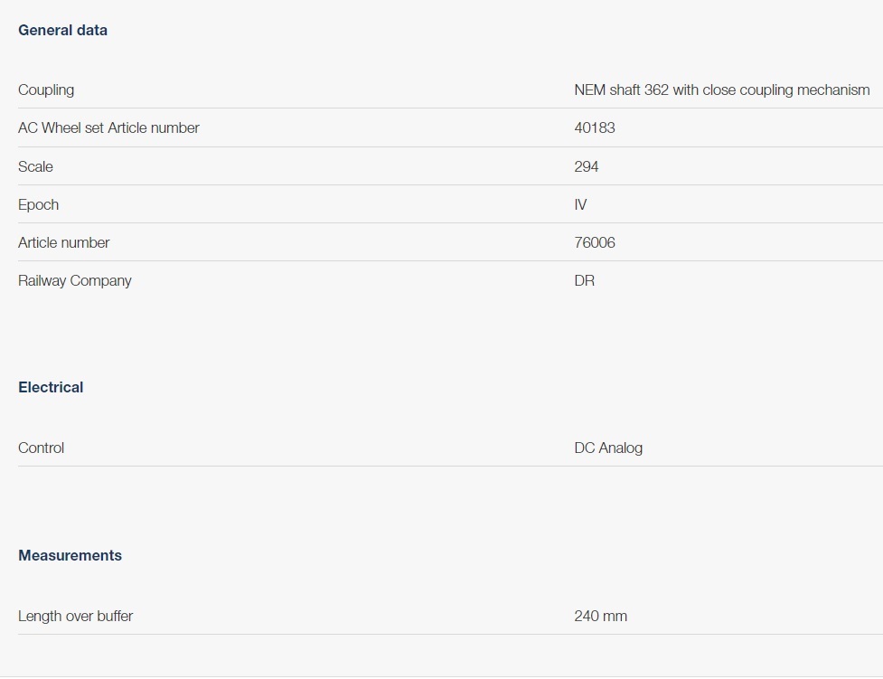Screen dimensions: 883x679
Task: Click the 240 mm length value
Action: (600, 616)
